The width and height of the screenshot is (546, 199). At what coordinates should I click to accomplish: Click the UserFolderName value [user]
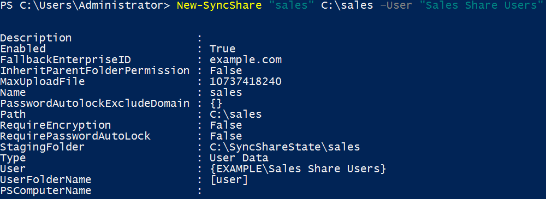click(229, 180)
